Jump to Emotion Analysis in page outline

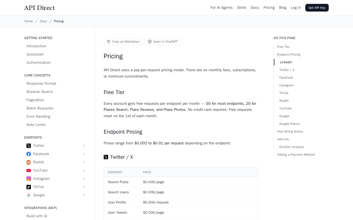292,147
